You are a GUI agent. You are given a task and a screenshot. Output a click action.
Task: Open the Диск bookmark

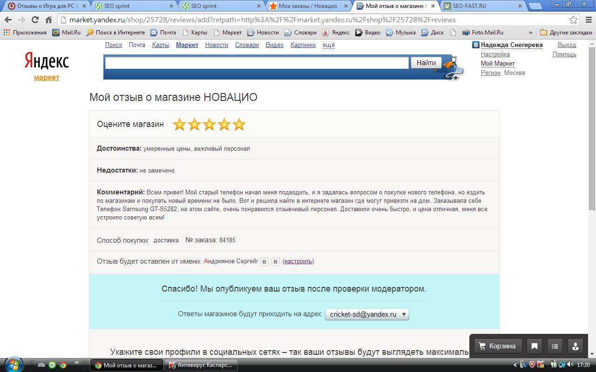click(x=433, y=33)
